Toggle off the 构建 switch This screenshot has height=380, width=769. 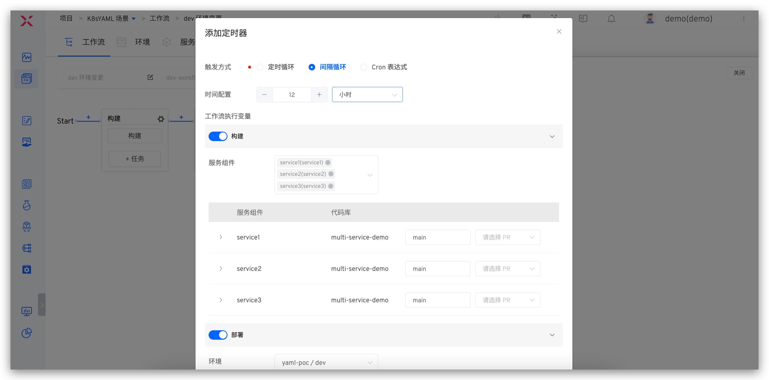(x=218, y=136)
